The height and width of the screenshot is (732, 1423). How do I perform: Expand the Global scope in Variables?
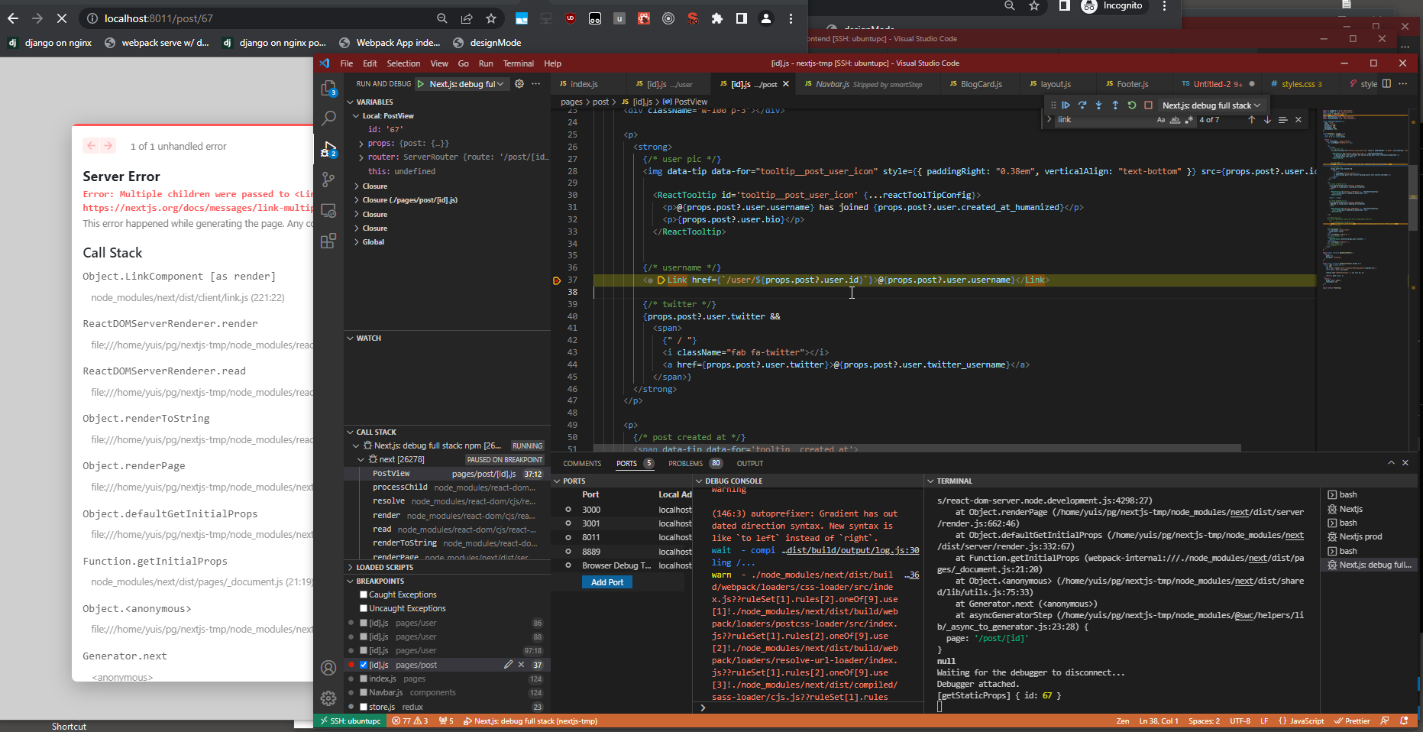357,242
